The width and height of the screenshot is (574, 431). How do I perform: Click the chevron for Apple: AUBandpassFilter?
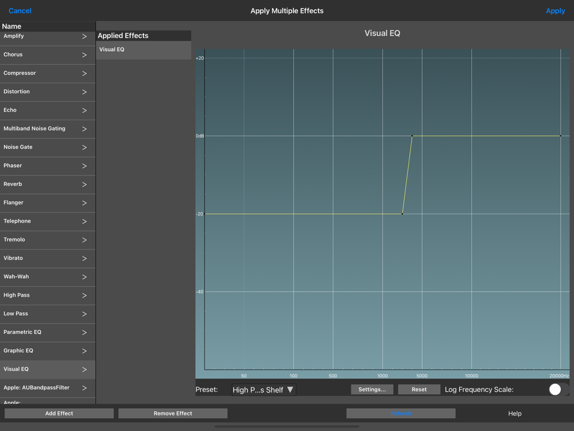click(84, 388)
